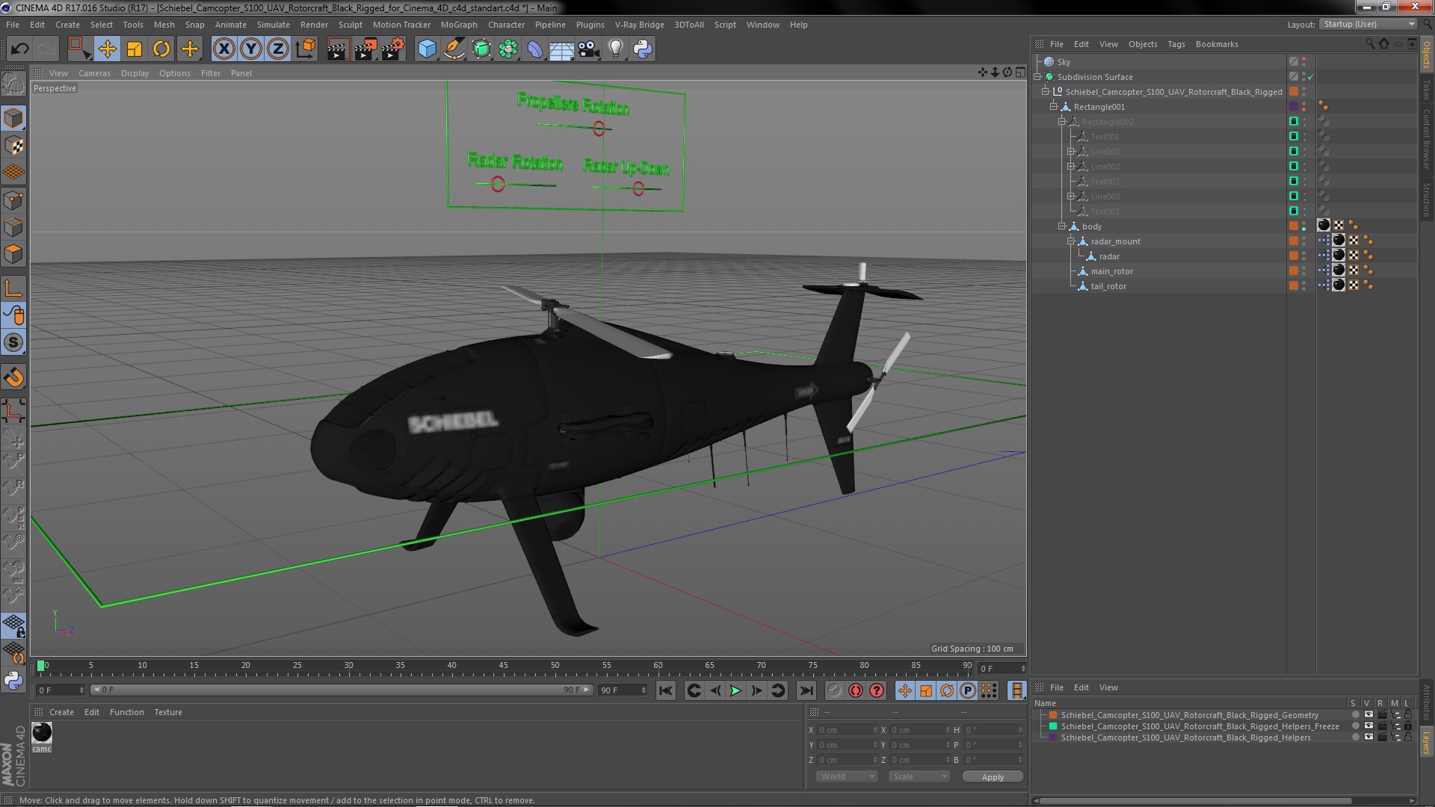
Task: Toggle visibility dots for Sky object
Action: pyautogui.click(x=1304, y=62)
